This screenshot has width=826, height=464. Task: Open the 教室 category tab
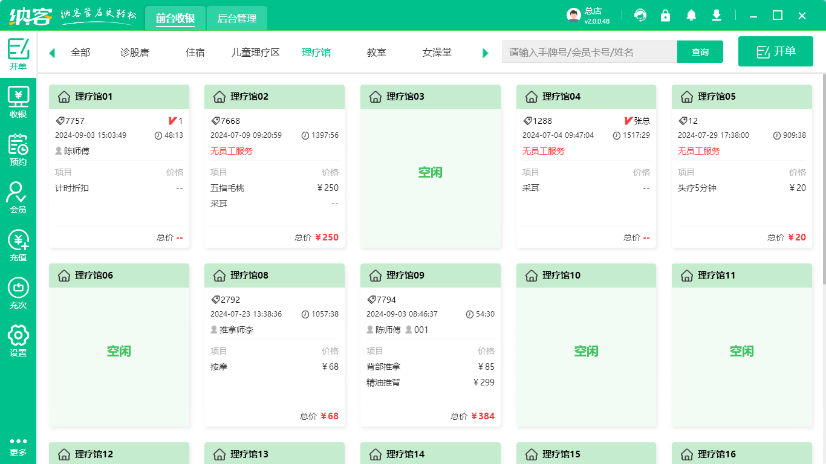[376, 52]
